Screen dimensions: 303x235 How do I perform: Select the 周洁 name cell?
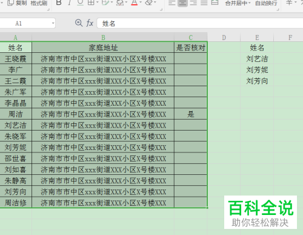[x=16, y=114]
